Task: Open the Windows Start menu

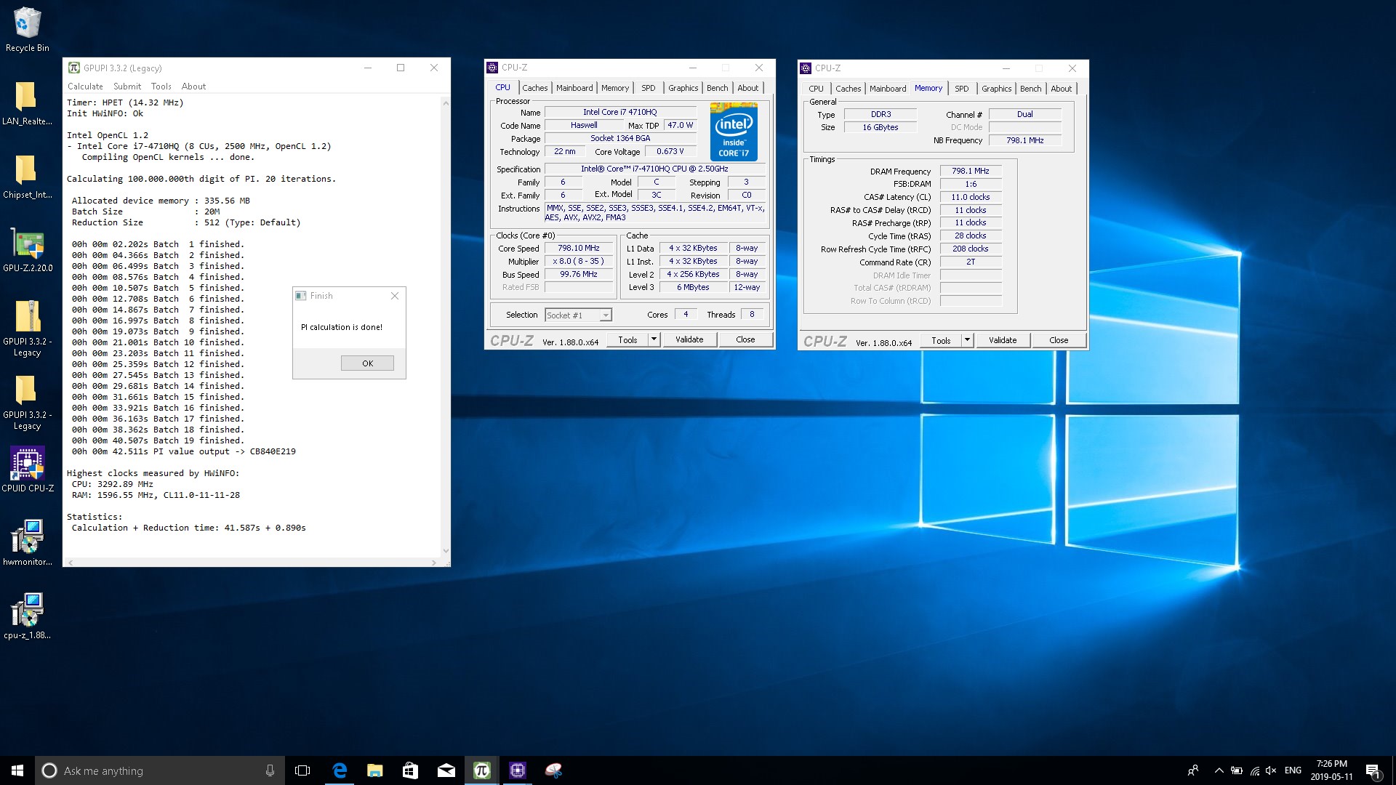Action: coord(17,770)
